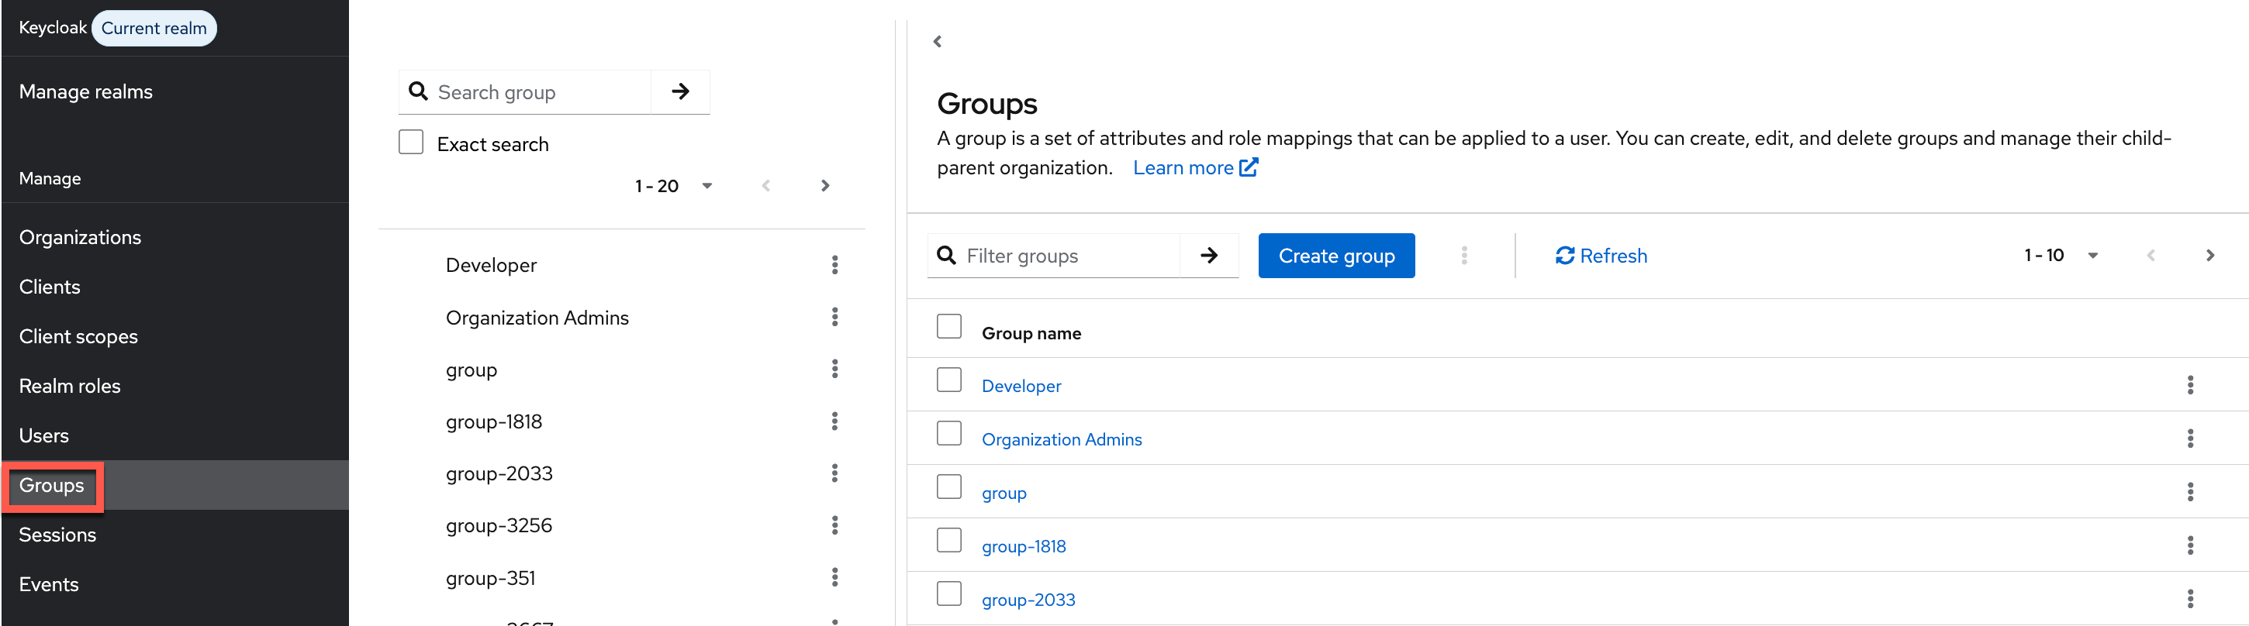
Task: Select all groups via header checkbox
Action: (948, 327)
